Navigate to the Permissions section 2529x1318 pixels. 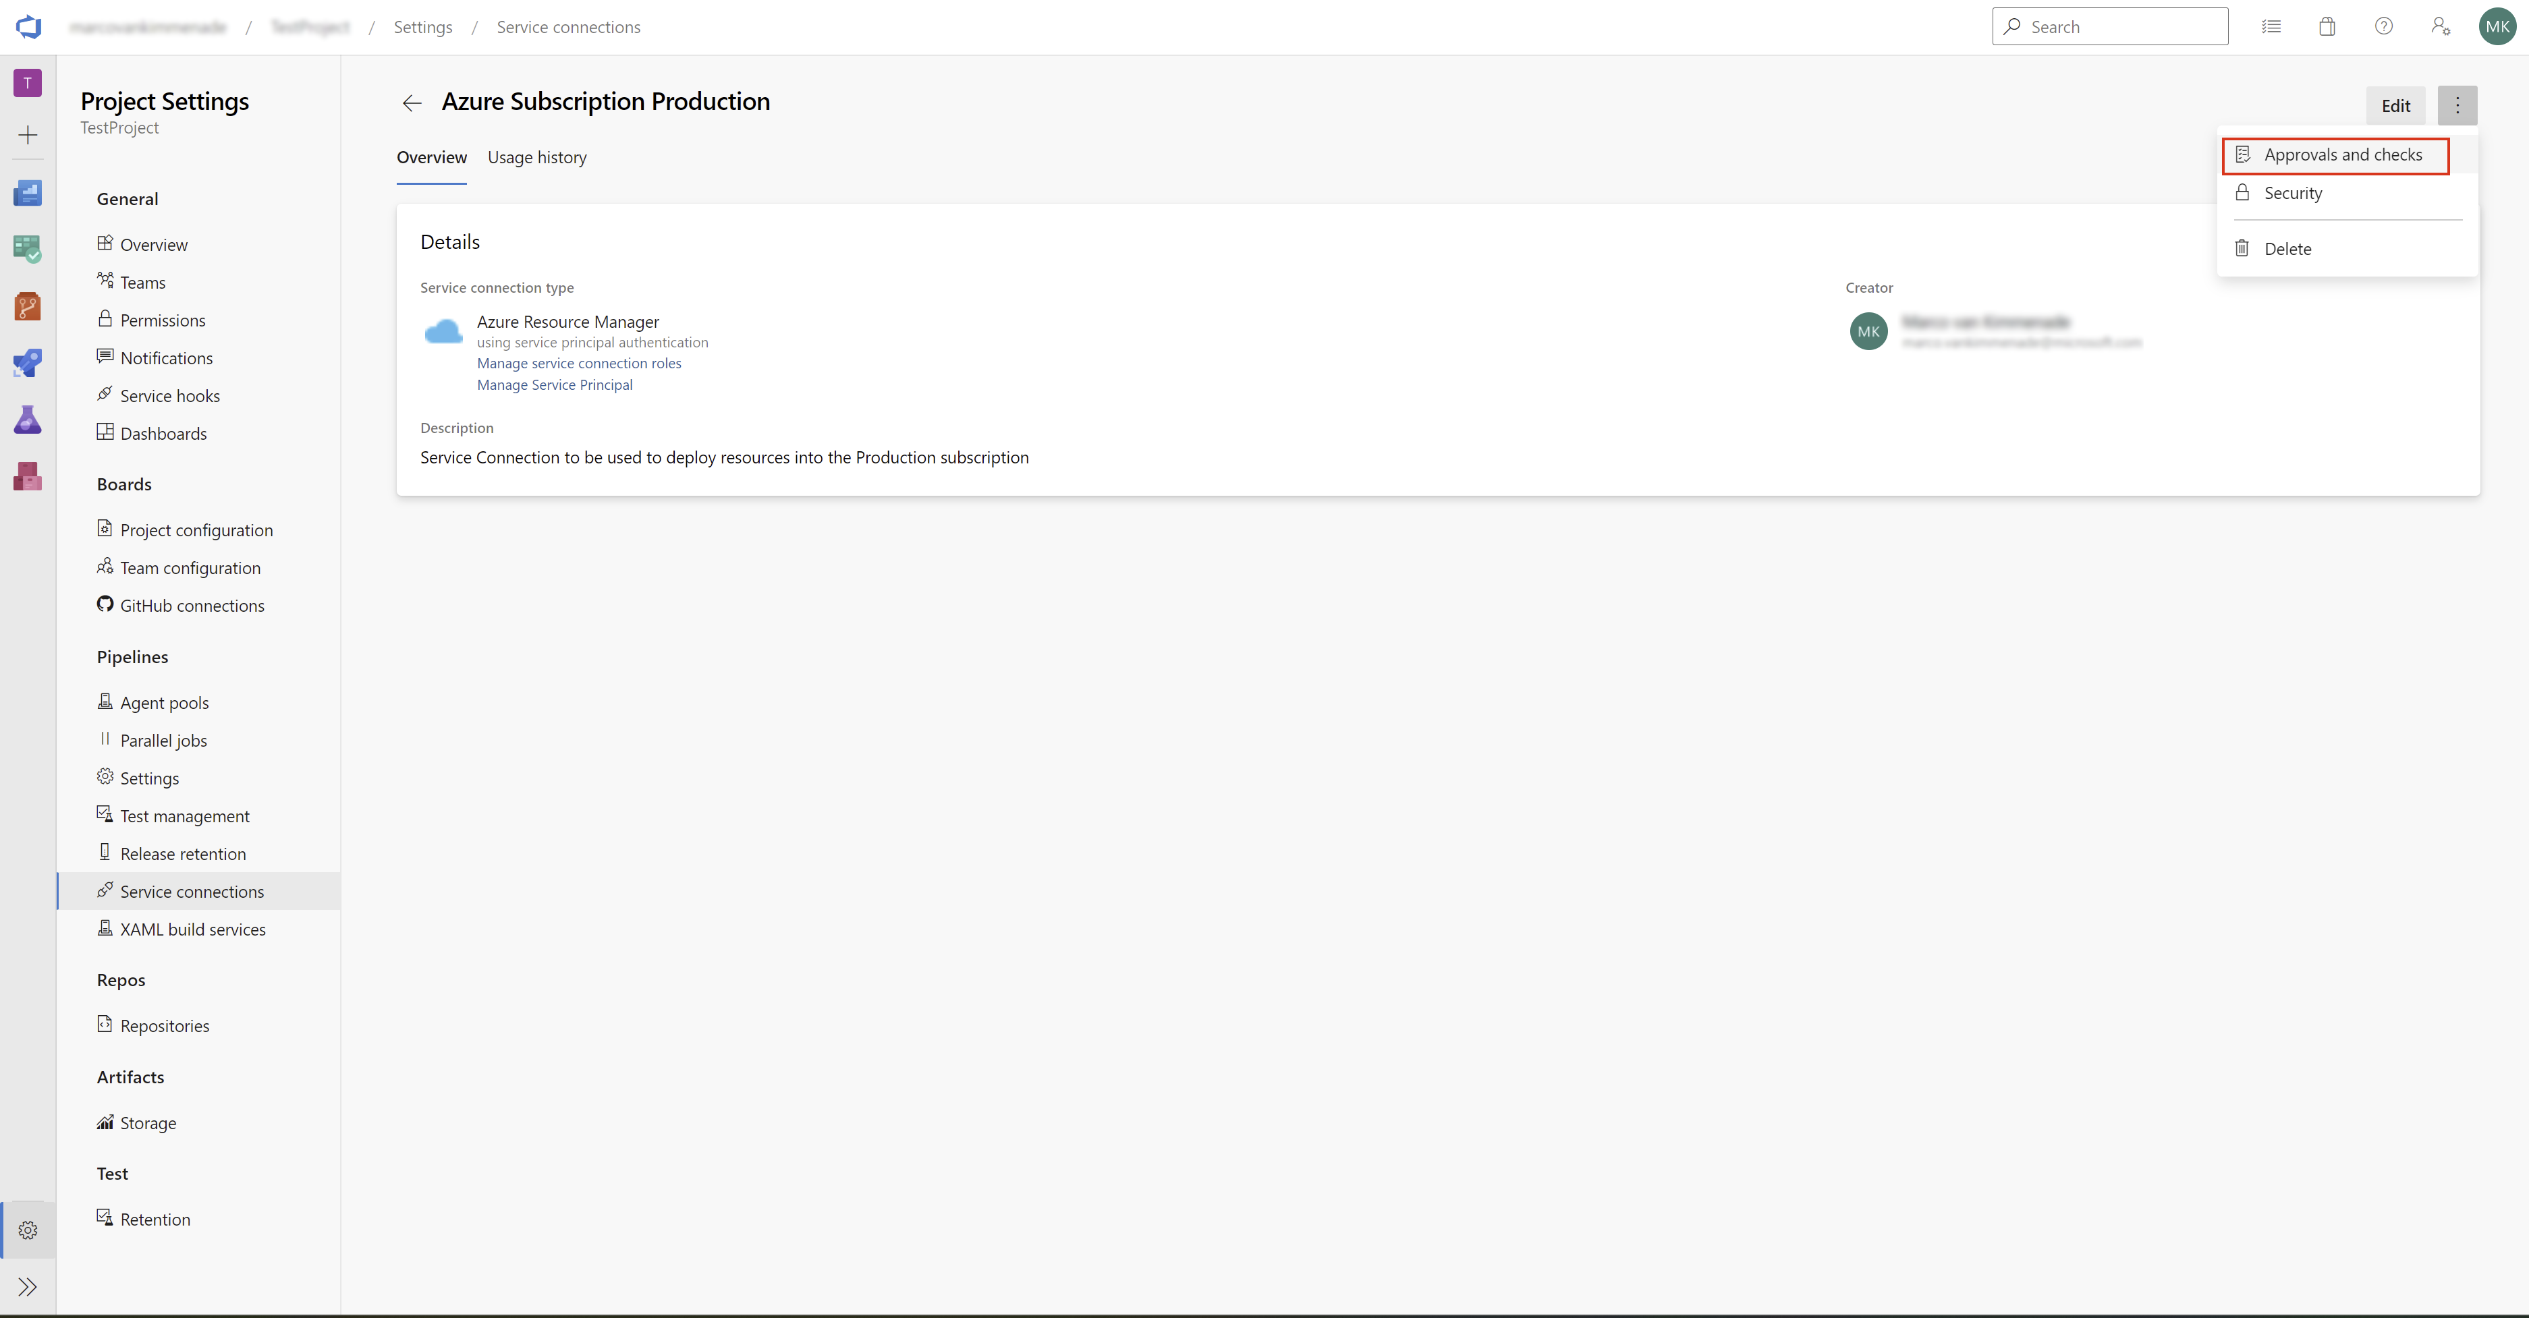[162, 320]
